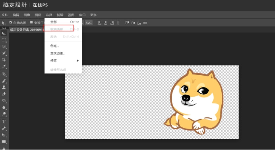275x150 pixels.
Task: Open the 滤镜 menu
Action: 60,15
